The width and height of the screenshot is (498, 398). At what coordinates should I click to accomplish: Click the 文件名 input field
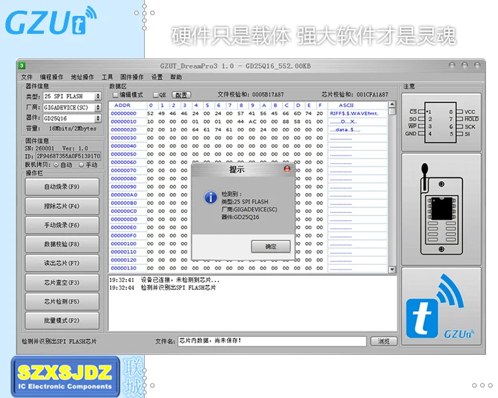click(x=272, y=341)
